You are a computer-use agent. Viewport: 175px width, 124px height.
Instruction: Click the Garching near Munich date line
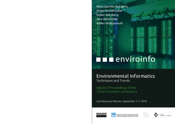coord(122,101)
